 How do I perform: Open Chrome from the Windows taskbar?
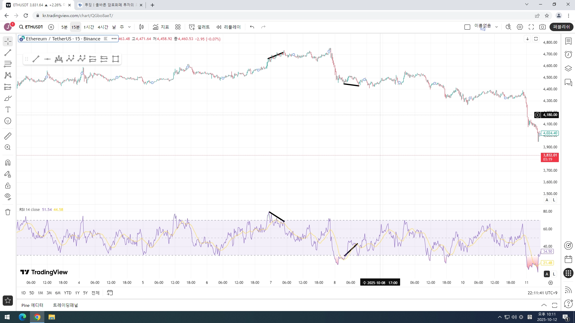tap(37, 317)
